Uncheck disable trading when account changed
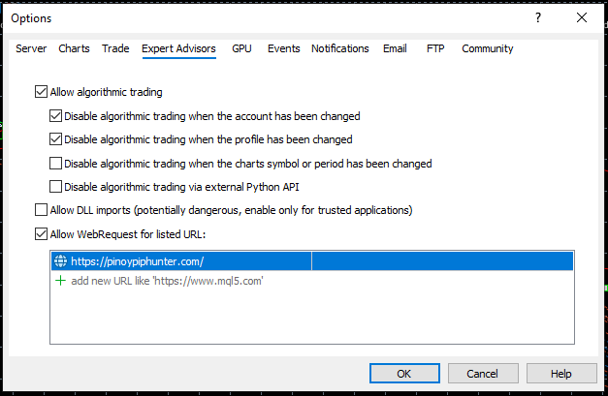Screen dimensions: 608x396 coord(56,116)
